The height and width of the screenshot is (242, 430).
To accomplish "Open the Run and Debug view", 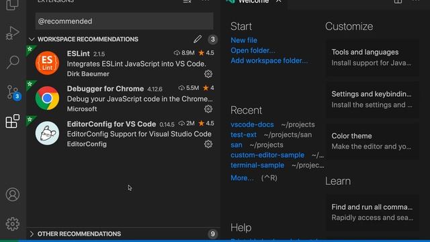I will tap(12, 33).
